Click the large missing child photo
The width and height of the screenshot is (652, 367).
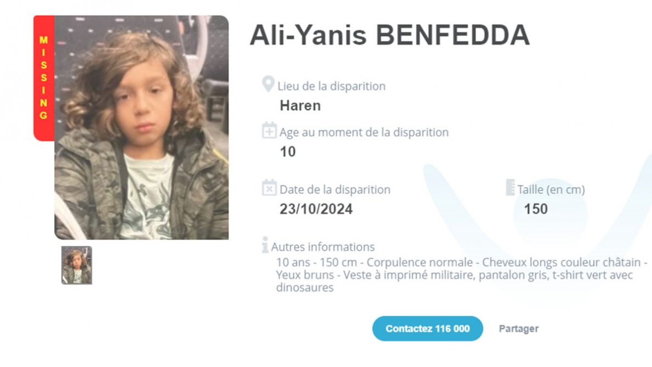pyautogui.click(x=141, y=127)
